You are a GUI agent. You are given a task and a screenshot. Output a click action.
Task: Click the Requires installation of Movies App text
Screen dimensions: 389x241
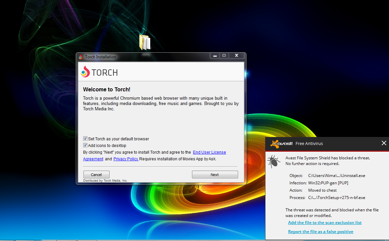[x=178, y=159]
